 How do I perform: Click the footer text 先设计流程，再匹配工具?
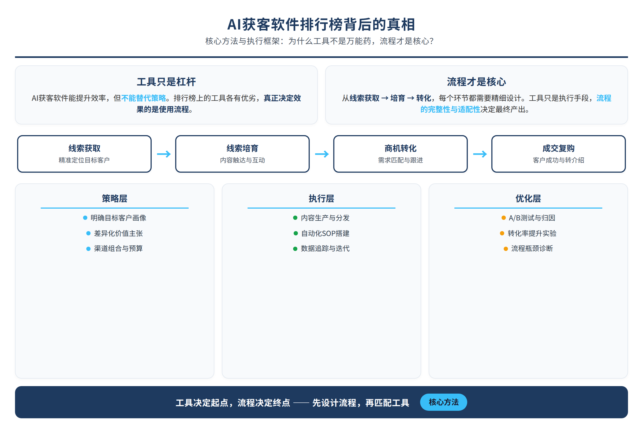[x=361, y=403]
